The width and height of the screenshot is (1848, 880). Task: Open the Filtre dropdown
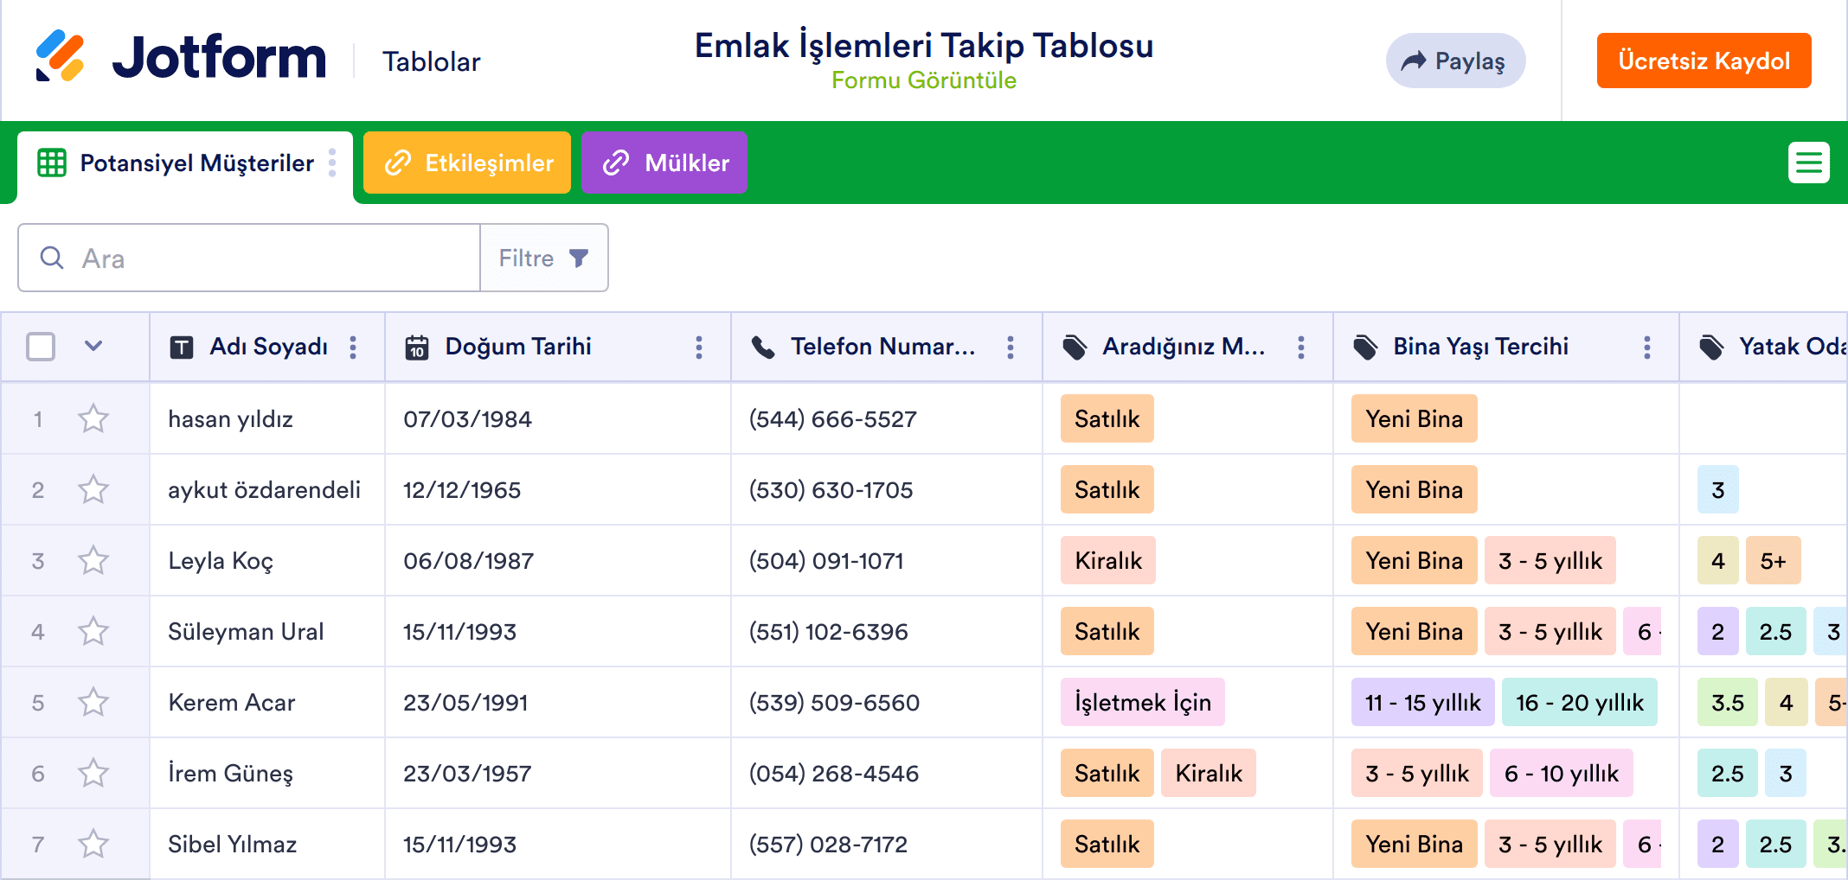[x=543, y=258]
